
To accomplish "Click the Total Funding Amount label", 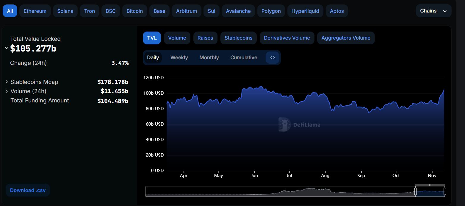I will coord(40,100).
